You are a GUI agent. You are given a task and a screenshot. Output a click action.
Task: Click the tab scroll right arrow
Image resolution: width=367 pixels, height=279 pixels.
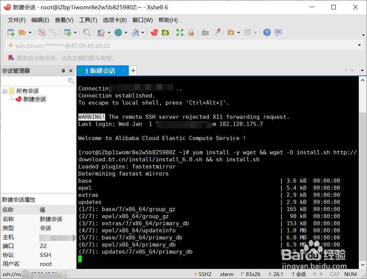click(x=352, y=70)
